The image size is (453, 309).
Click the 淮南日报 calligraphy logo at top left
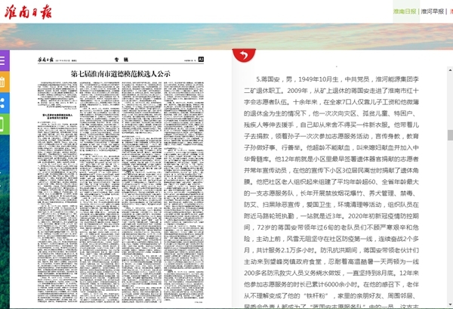click(25, 10)
